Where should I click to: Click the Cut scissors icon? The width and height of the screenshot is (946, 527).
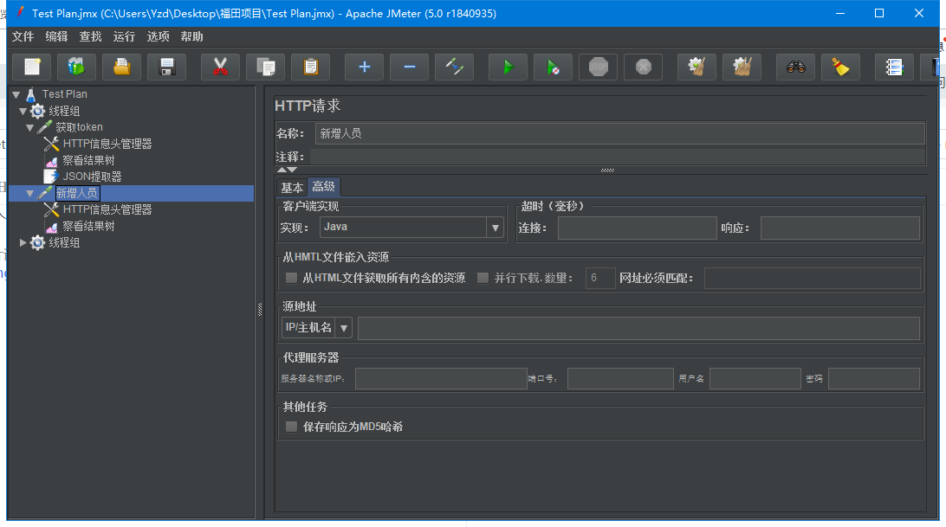(x=220, y=67)
